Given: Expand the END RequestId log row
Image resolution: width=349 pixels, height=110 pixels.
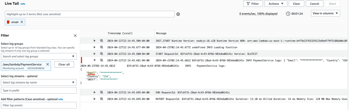Looking at the screenshot, I should 95,92.
